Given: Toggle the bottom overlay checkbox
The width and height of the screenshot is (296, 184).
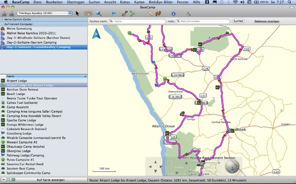Looking at the screenshot, I should tap(190, 174).
